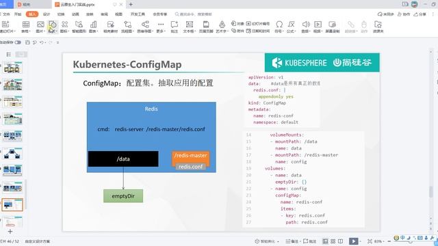Start slideshow with play button
This screenshot has width=438, height=246.
[x=353, y=241]
